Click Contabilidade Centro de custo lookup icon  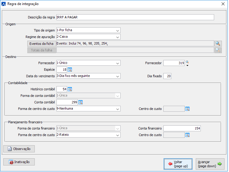[187, 109]
